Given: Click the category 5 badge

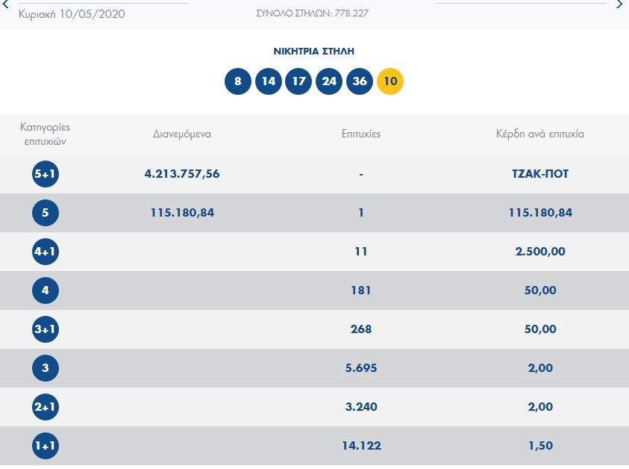Looking at the screenshot, I should tap(45, 213).
